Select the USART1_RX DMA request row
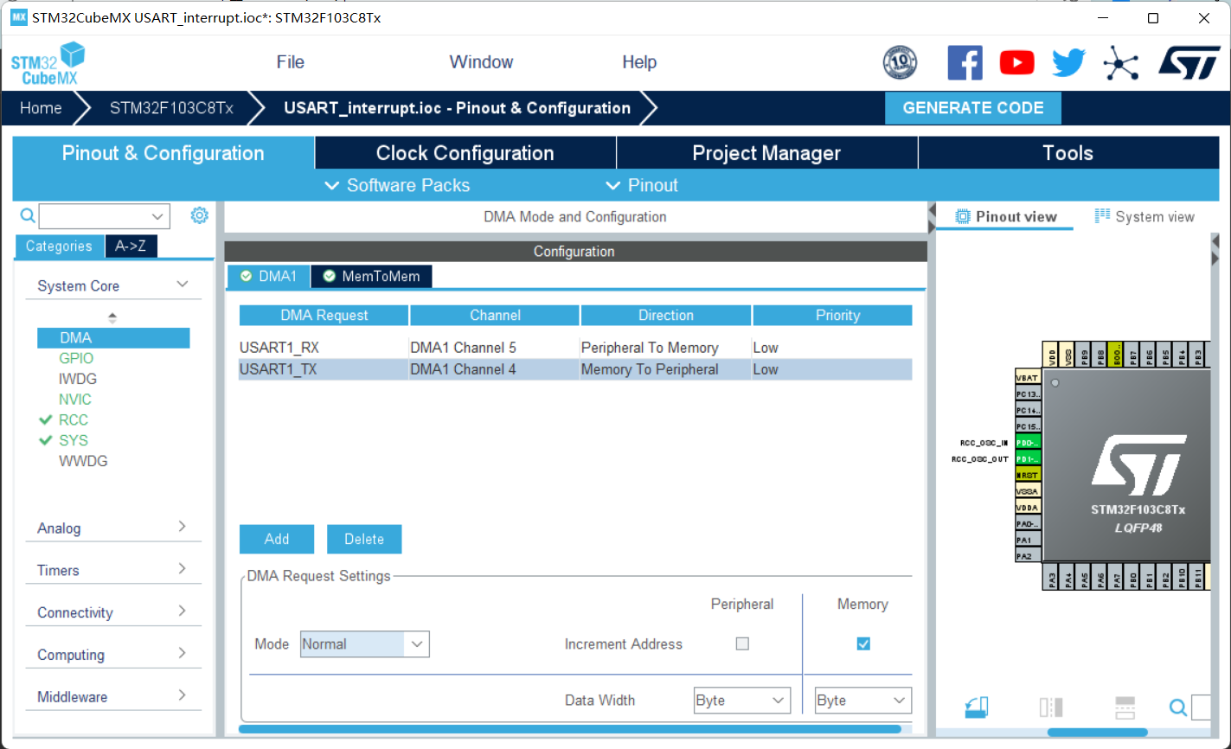The width and height of the screenshot is (1231, 749). point(575,348)
